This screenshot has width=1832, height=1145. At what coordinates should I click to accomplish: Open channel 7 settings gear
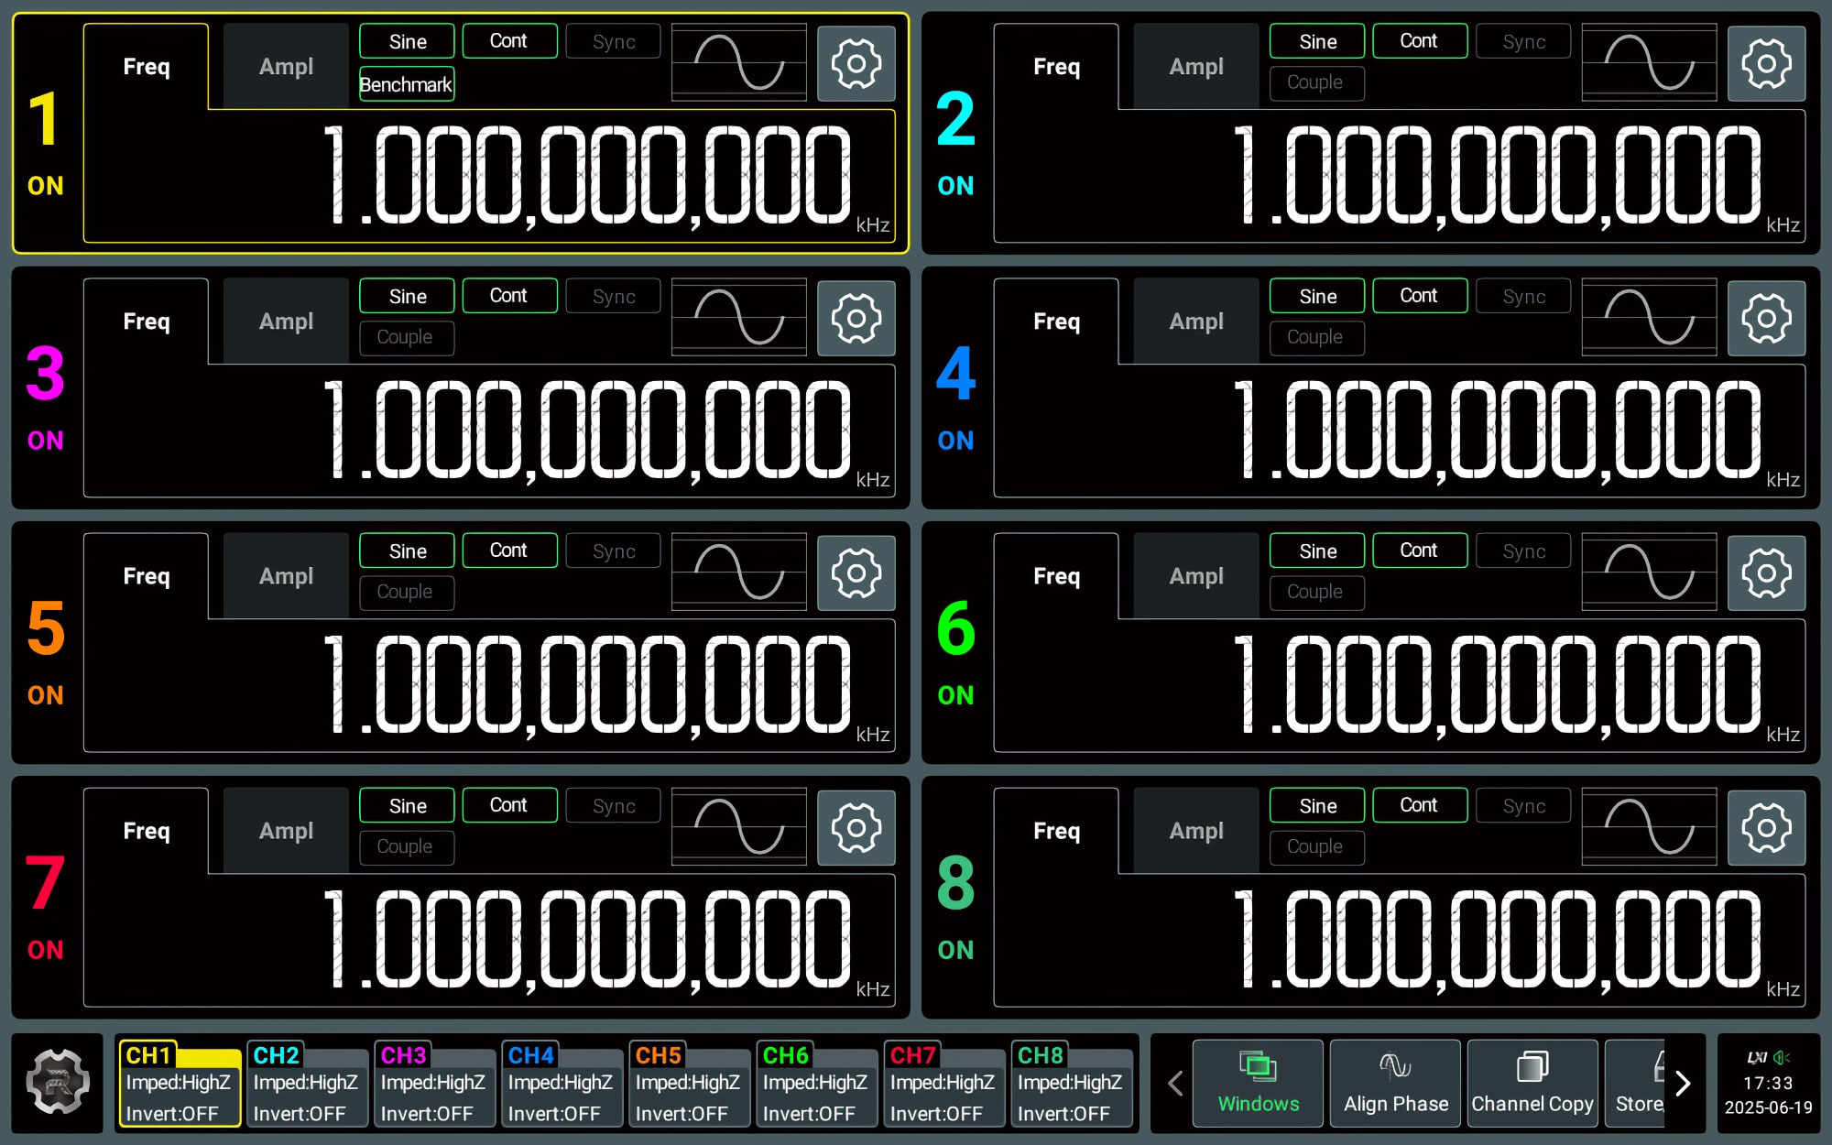pyautogui.click(x=856, y=827)
